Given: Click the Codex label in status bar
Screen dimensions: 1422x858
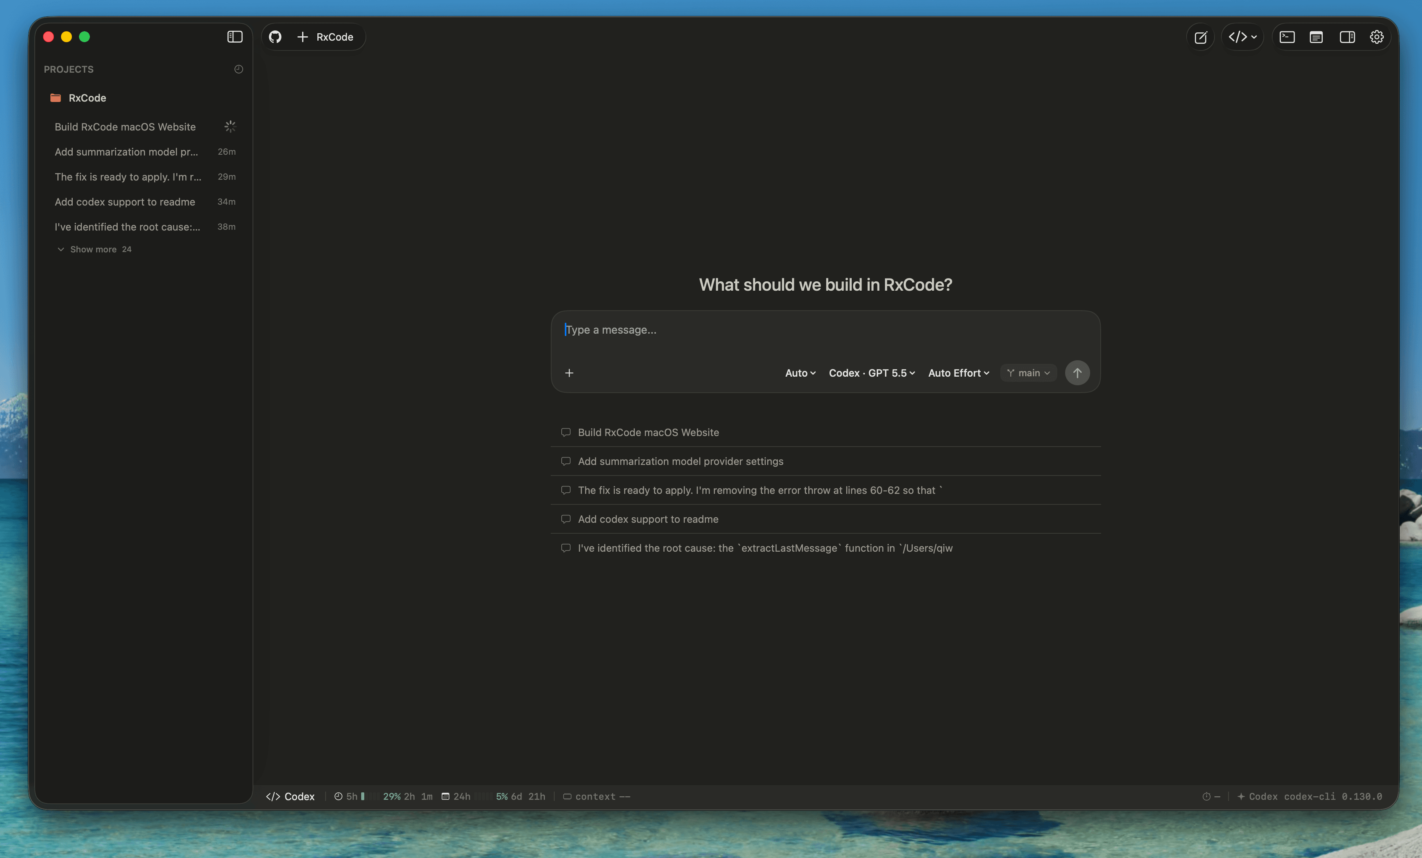Looking at the screenshot, I should [290, 796].
